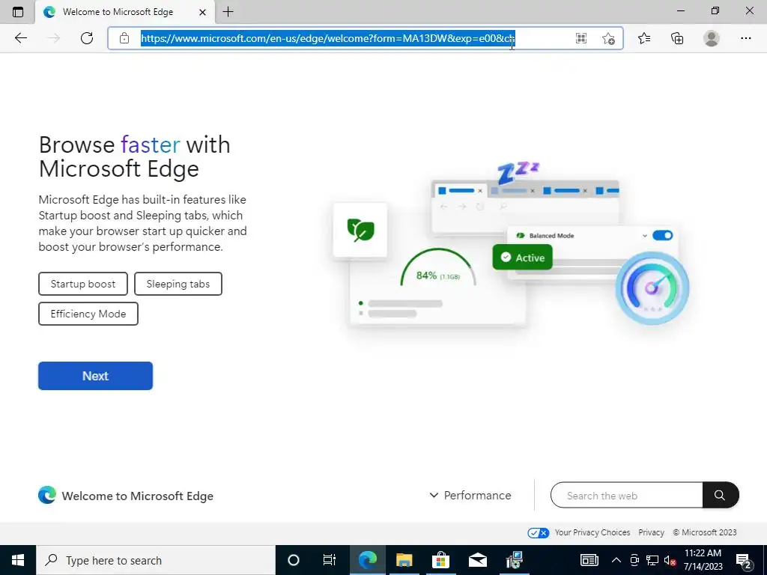
Task: Show hidden system tray icons
Action: [x=616, y=560]
